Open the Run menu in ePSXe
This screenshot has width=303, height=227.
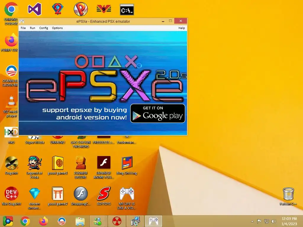pyautogui.click(x=33, y=28)
